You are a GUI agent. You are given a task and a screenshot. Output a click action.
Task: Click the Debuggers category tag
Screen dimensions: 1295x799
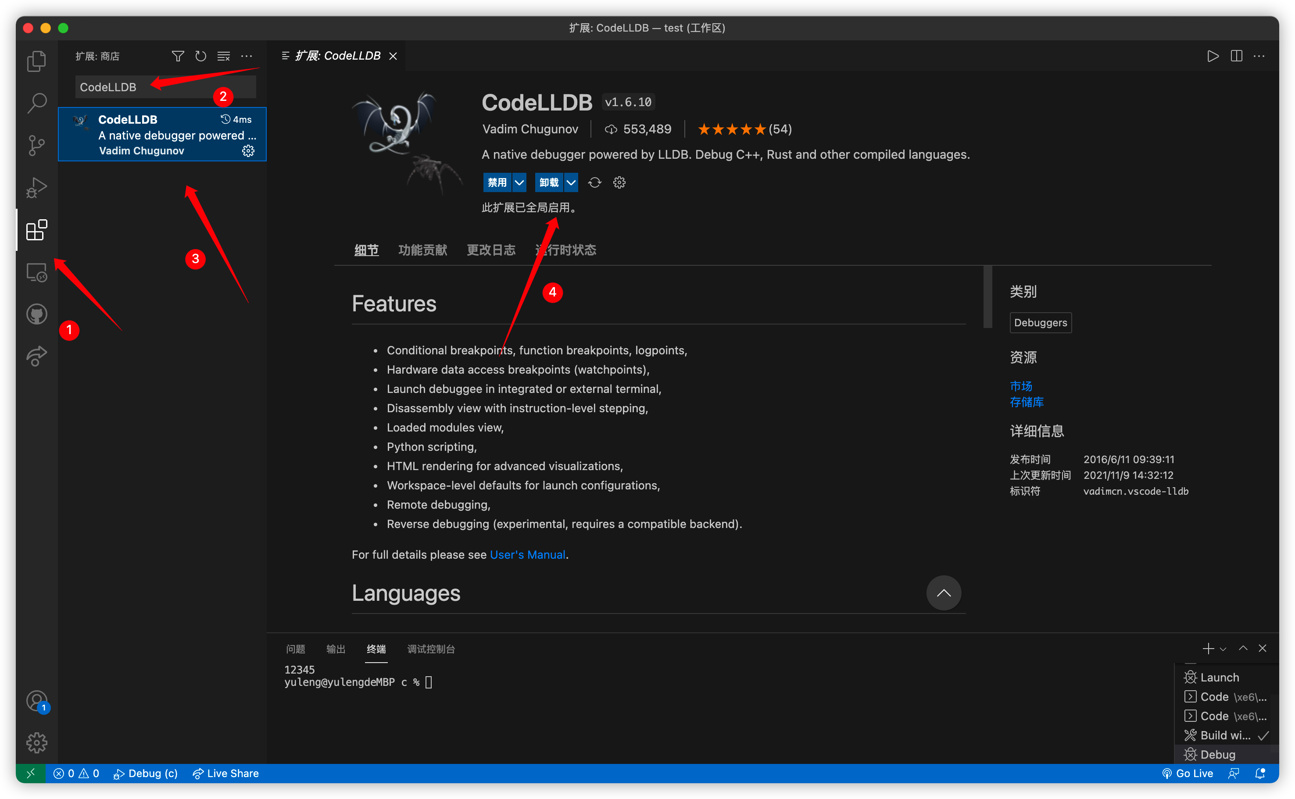(x=1040, y=322)
